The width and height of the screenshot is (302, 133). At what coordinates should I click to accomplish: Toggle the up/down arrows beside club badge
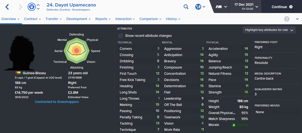click(38, 7)
